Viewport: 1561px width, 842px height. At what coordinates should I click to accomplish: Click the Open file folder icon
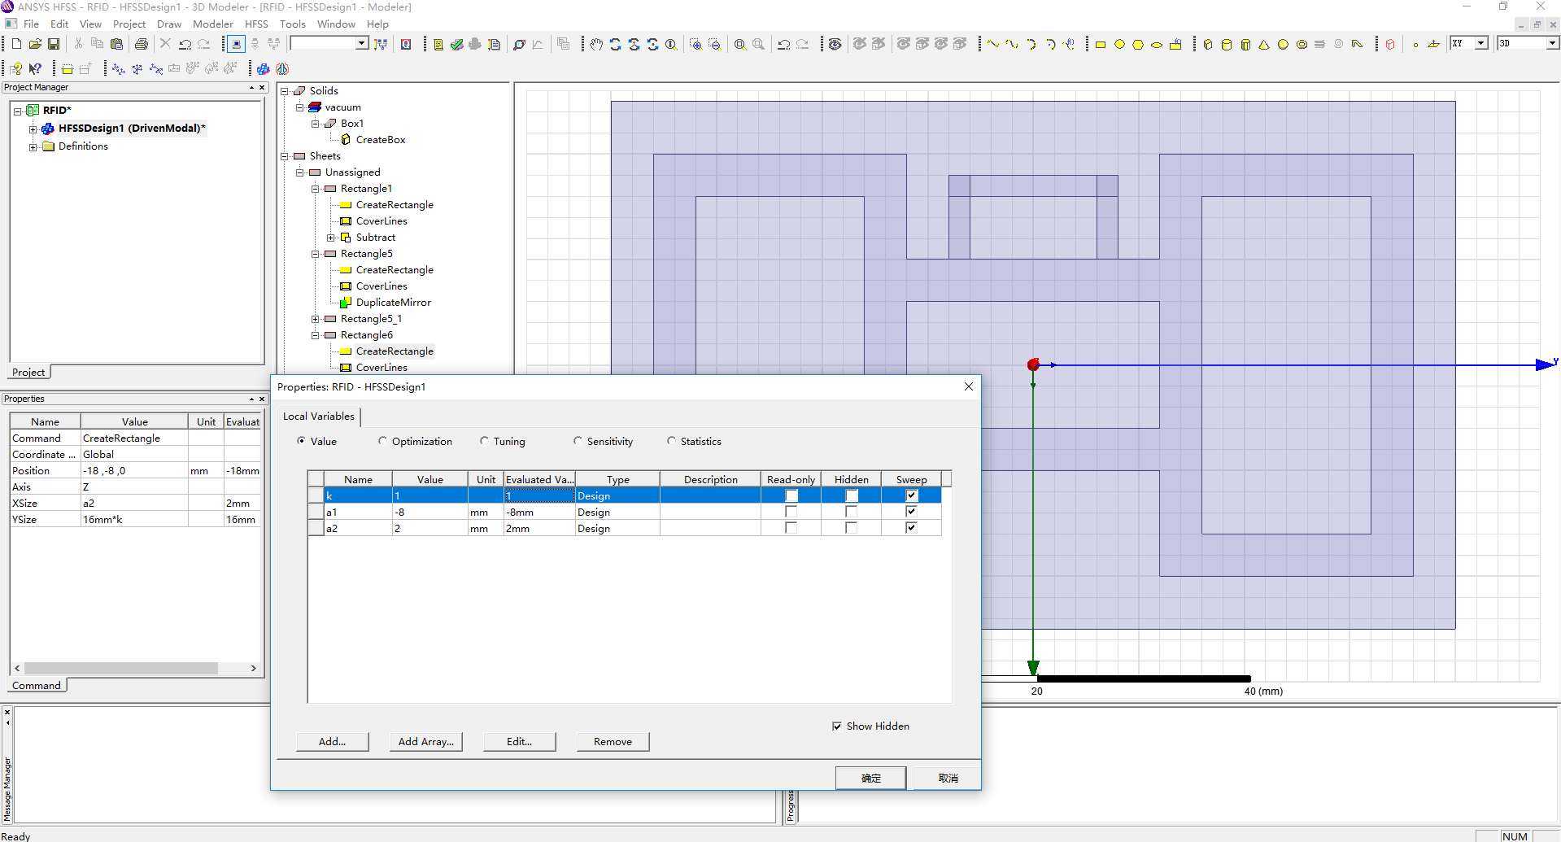(35, 44)
